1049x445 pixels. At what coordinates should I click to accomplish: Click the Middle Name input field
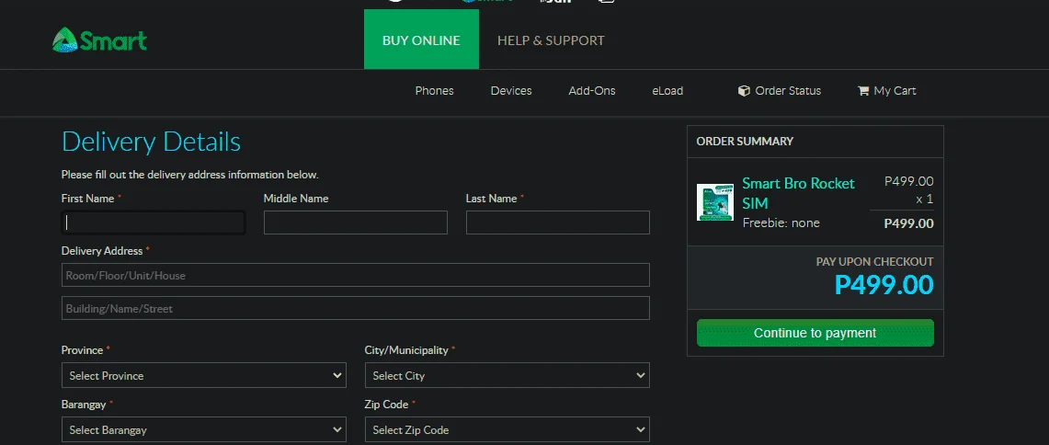pos(355,222)
